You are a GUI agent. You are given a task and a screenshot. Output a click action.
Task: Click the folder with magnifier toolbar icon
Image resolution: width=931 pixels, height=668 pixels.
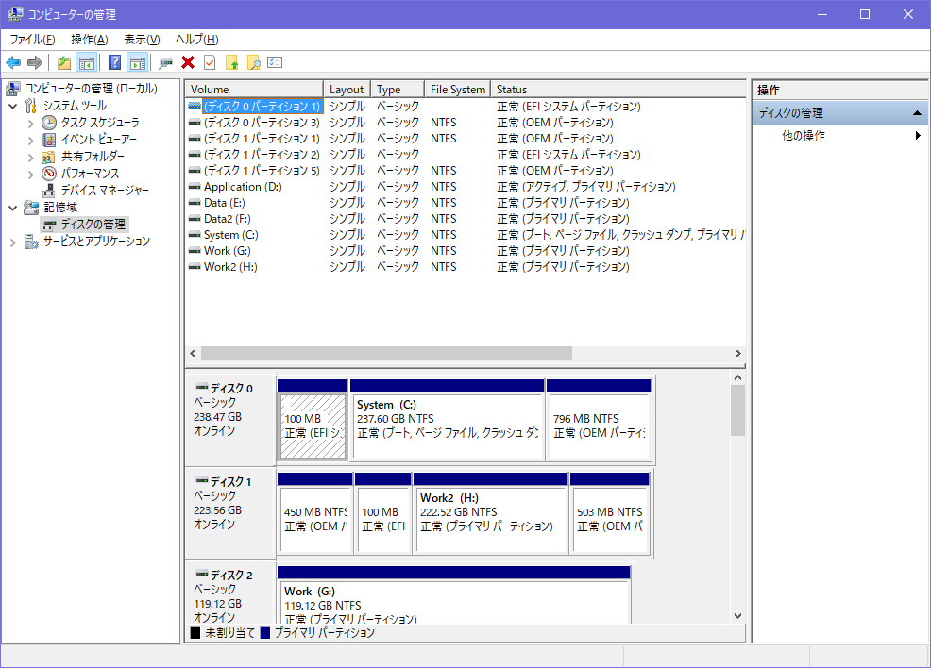click(253, 62)
